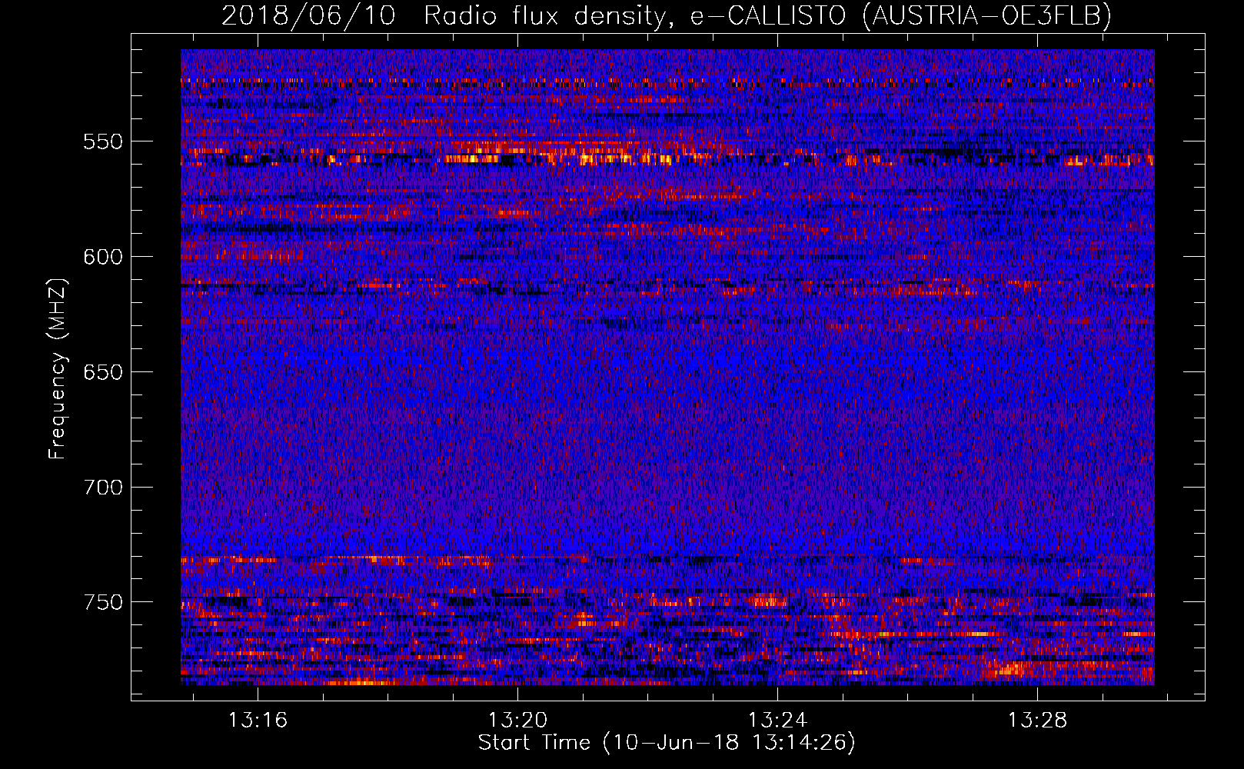Click the 700 frequency tick label
Screen dimensions: 1244x769
(103, 488)
